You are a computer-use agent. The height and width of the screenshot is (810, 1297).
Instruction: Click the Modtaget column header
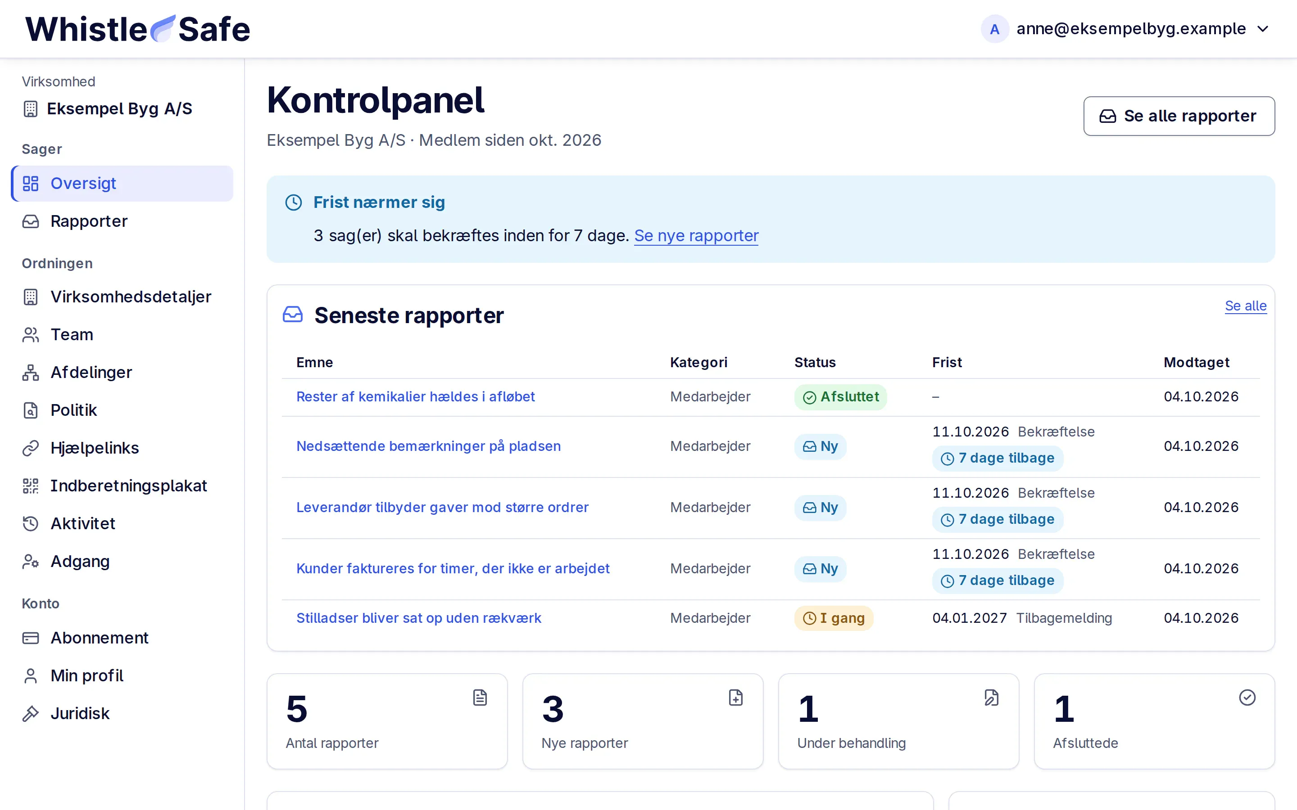(1196, 363)
